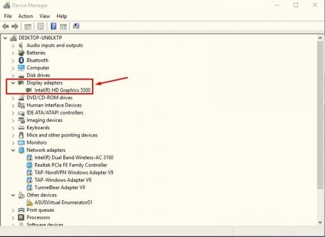325x237 pixels.
Task: Collapse the Display adapters category
Action: point(13,83)
